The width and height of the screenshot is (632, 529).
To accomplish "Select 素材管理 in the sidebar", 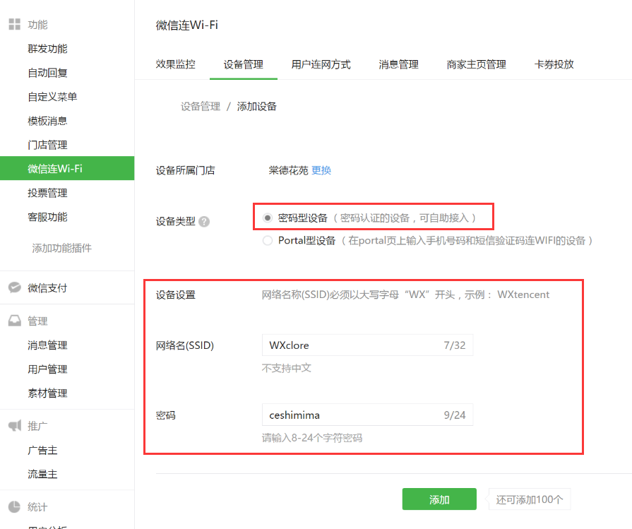I will 47,393.
